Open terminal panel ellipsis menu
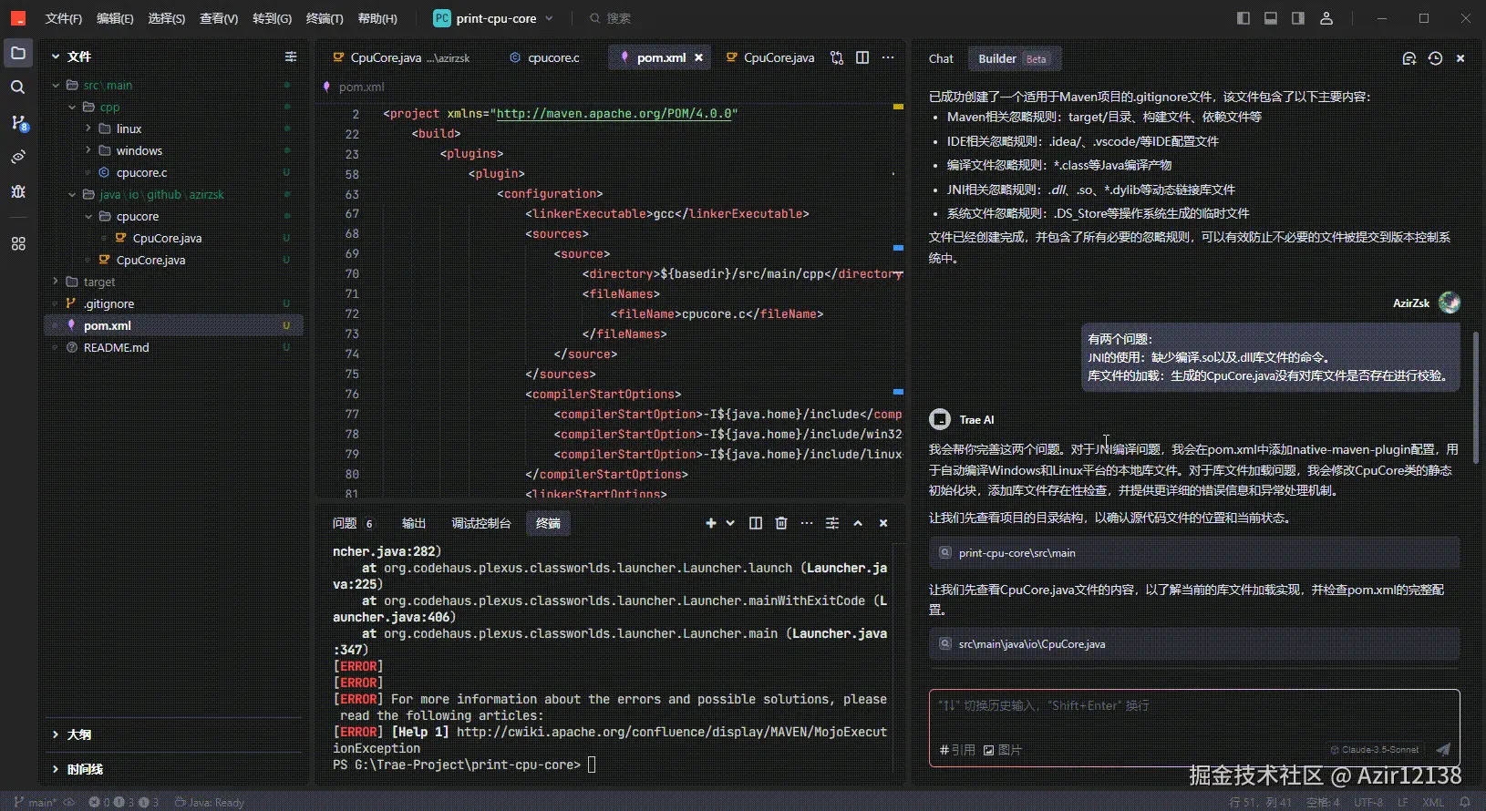1486x811 pixels. point(807,523)
